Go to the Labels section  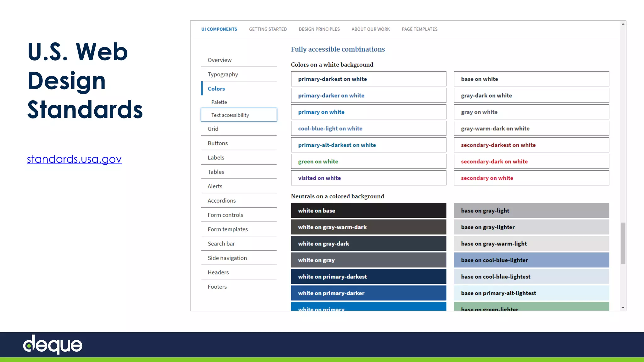(x=239, y=157)
